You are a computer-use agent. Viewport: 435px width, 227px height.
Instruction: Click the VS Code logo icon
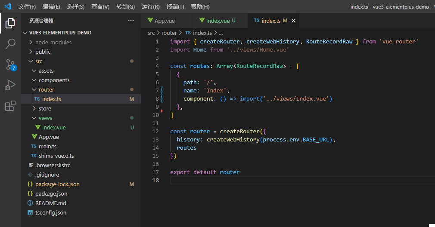click(x=8, y=6)
